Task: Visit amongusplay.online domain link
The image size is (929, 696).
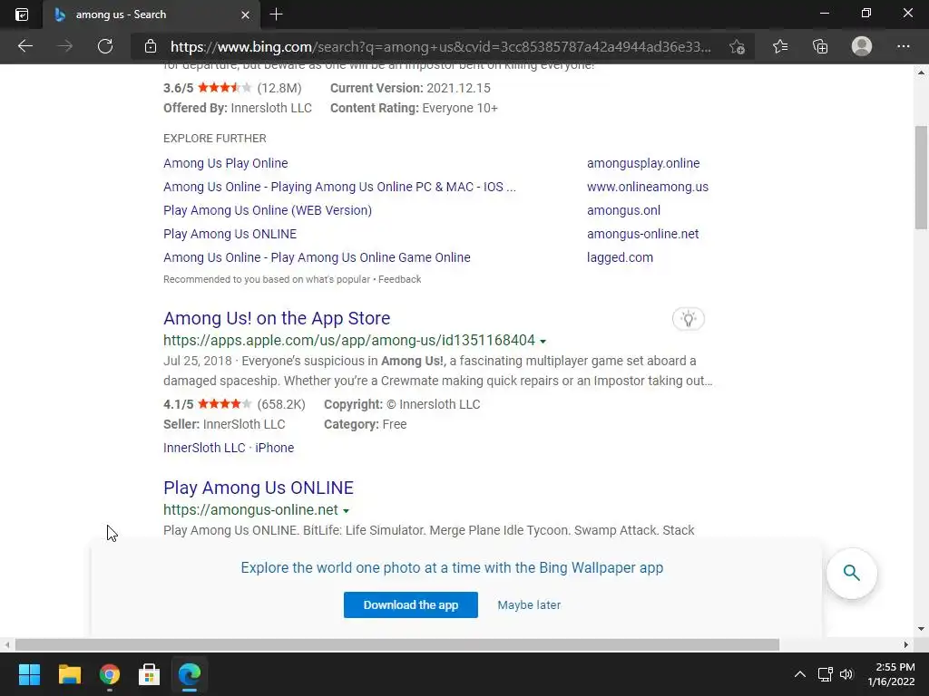Action: [643, 163]
